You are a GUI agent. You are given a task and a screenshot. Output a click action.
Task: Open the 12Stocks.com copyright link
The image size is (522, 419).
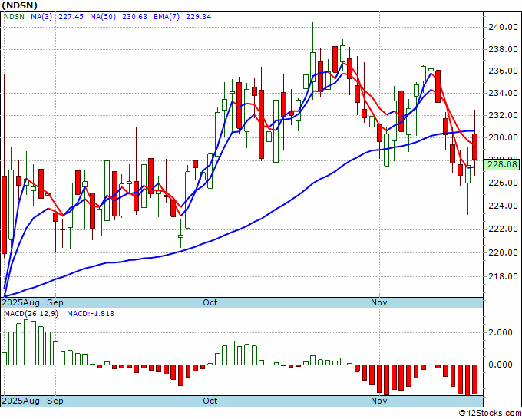click(488, 413)
